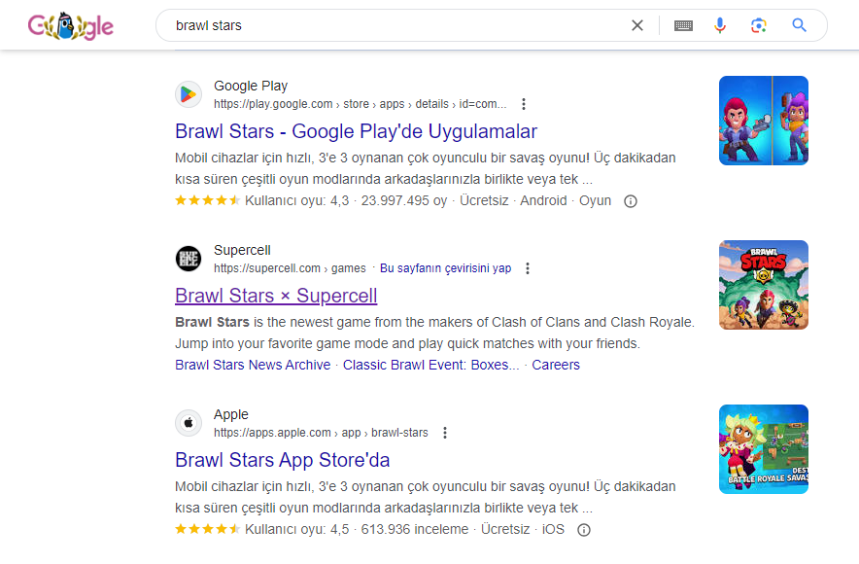Open the info icon near the iOS result
This screenshot has width=859, height=564.
point(583,529)
